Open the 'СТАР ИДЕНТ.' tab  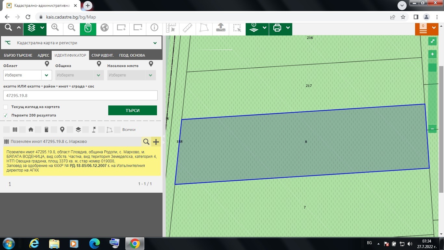coord(102,55)
